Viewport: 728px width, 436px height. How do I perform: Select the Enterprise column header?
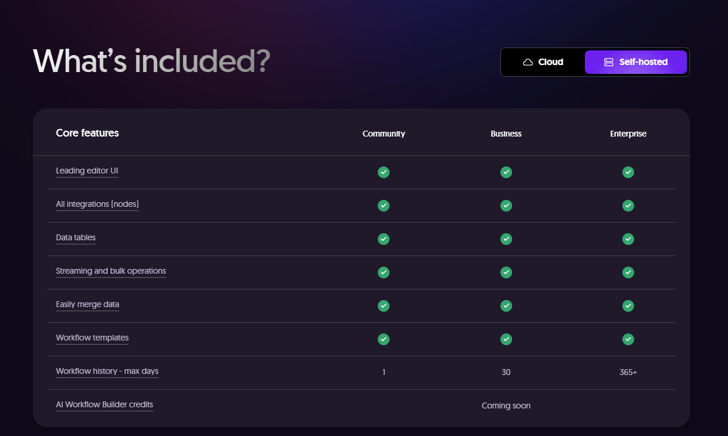(x=628, y=134)
